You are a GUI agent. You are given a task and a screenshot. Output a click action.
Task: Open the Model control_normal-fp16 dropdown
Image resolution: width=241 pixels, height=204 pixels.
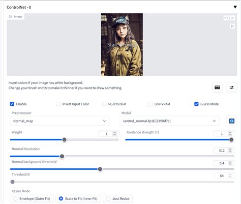(169, 121)
